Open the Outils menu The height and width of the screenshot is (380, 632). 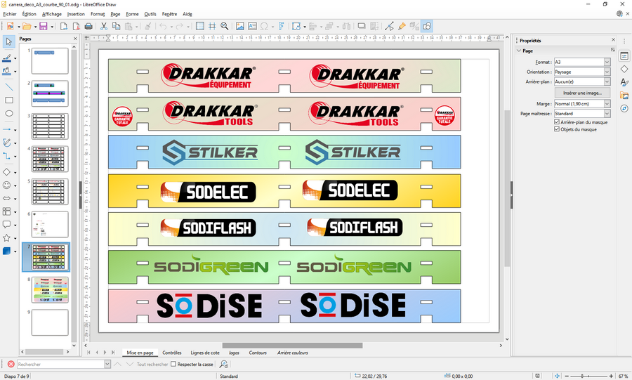coord(150,14)
